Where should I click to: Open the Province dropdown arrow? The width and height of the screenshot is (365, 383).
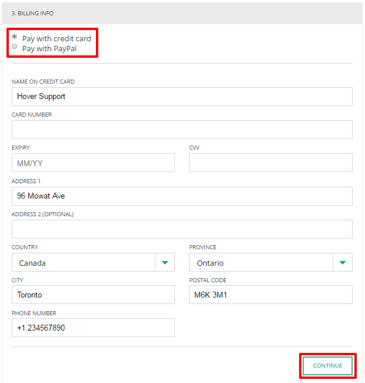click(343, 262)
